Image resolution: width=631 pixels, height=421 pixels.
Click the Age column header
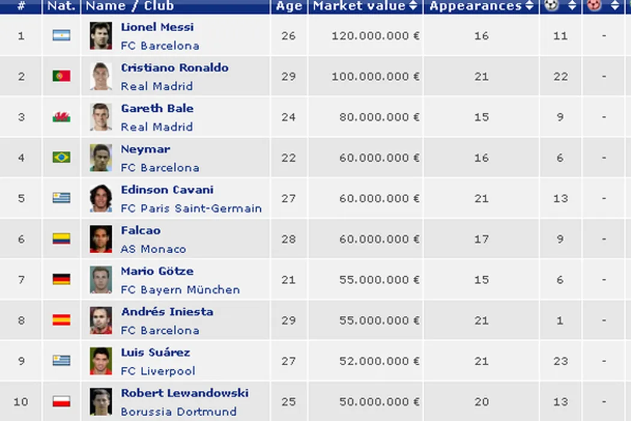point(288,6)
